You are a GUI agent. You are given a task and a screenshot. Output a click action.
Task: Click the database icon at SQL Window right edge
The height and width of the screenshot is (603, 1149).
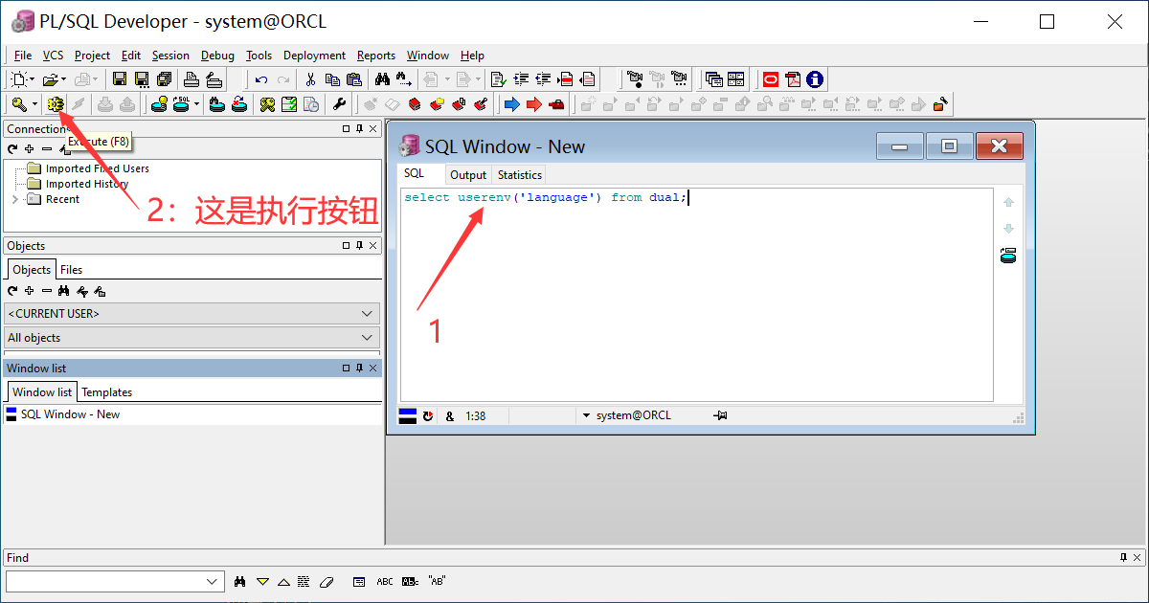[1008, 256]
